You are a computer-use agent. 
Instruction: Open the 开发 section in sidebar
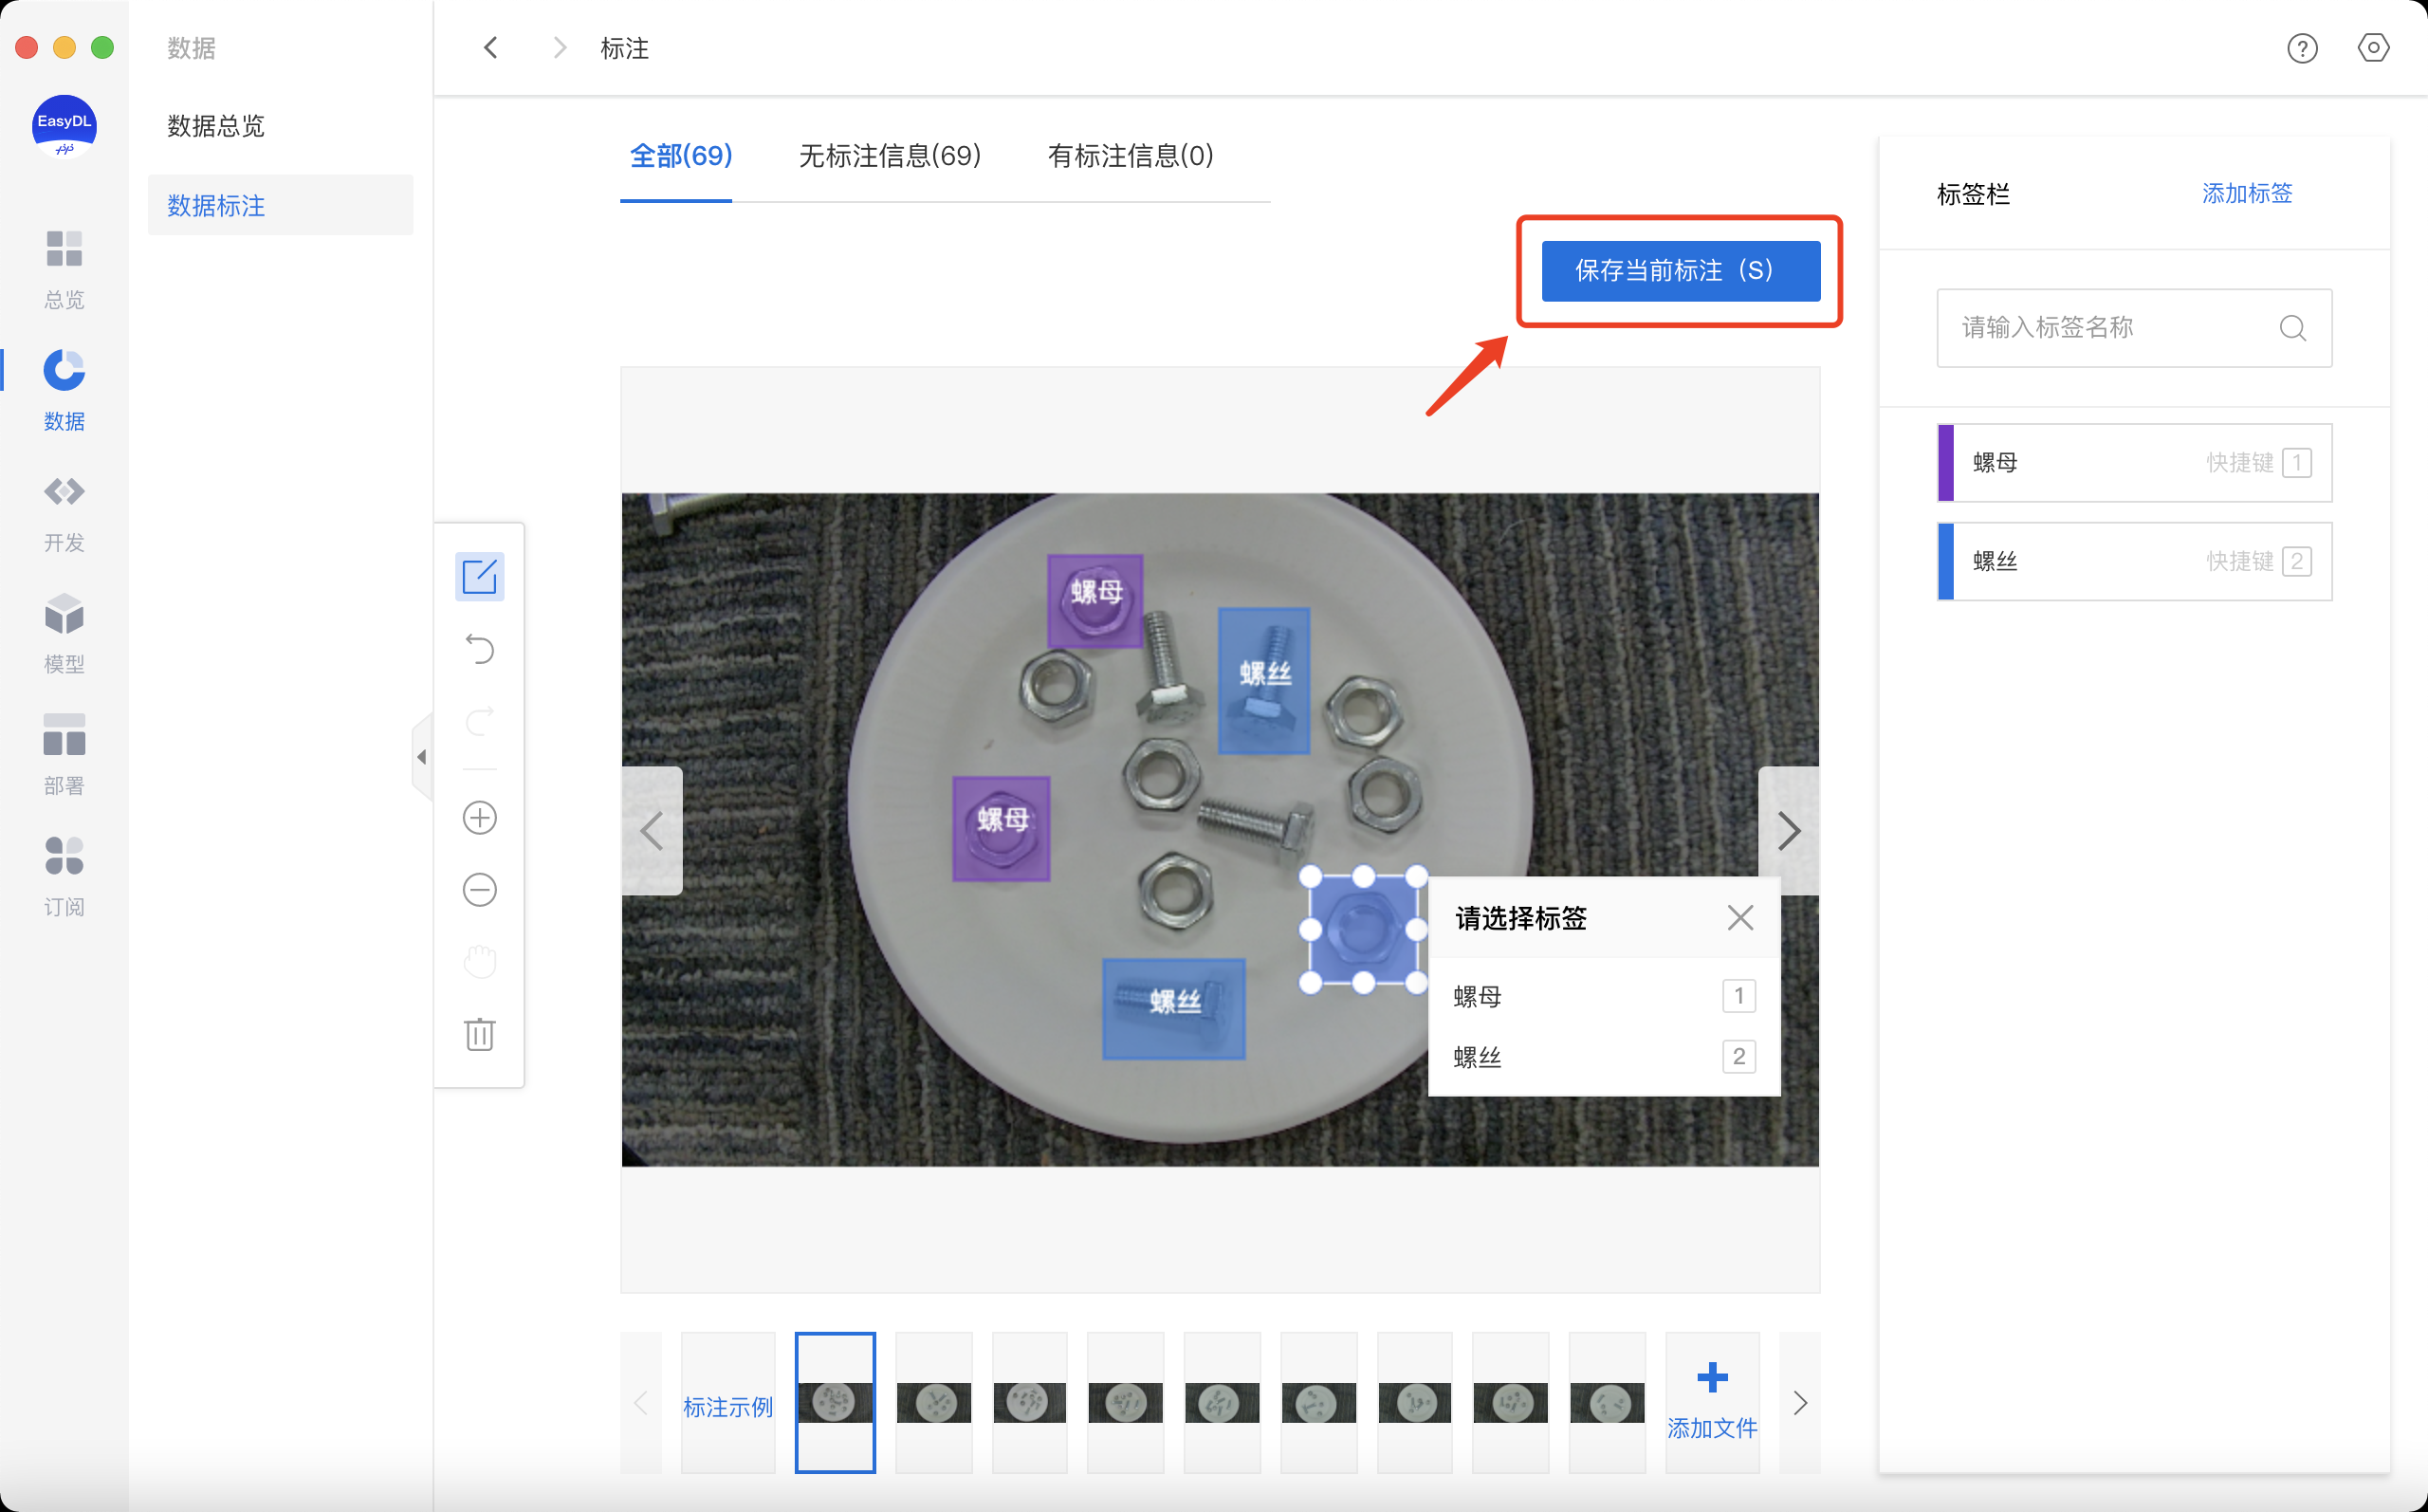(64, 513)
